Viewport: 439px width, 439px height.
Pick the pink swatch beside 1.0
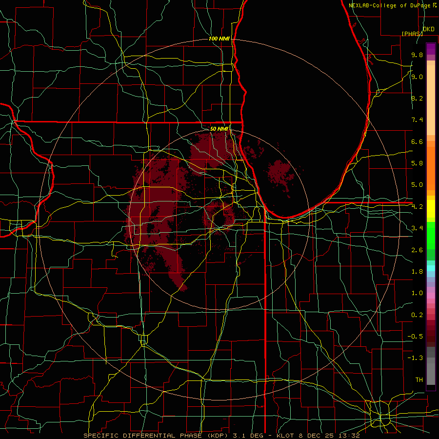[x=431, y=296]
